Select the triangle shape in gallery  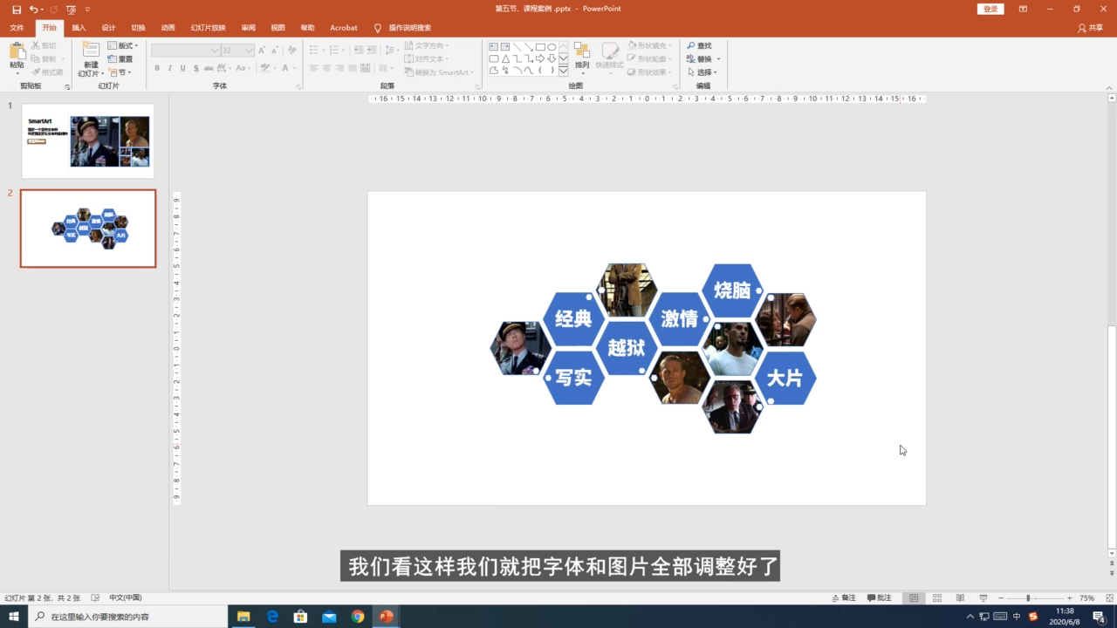(505, 58)
